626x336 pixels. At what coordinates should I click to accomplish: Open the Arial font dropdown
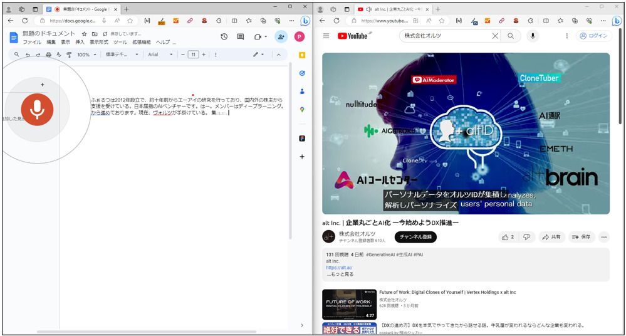pyautogui.click(x=160, y=55)
